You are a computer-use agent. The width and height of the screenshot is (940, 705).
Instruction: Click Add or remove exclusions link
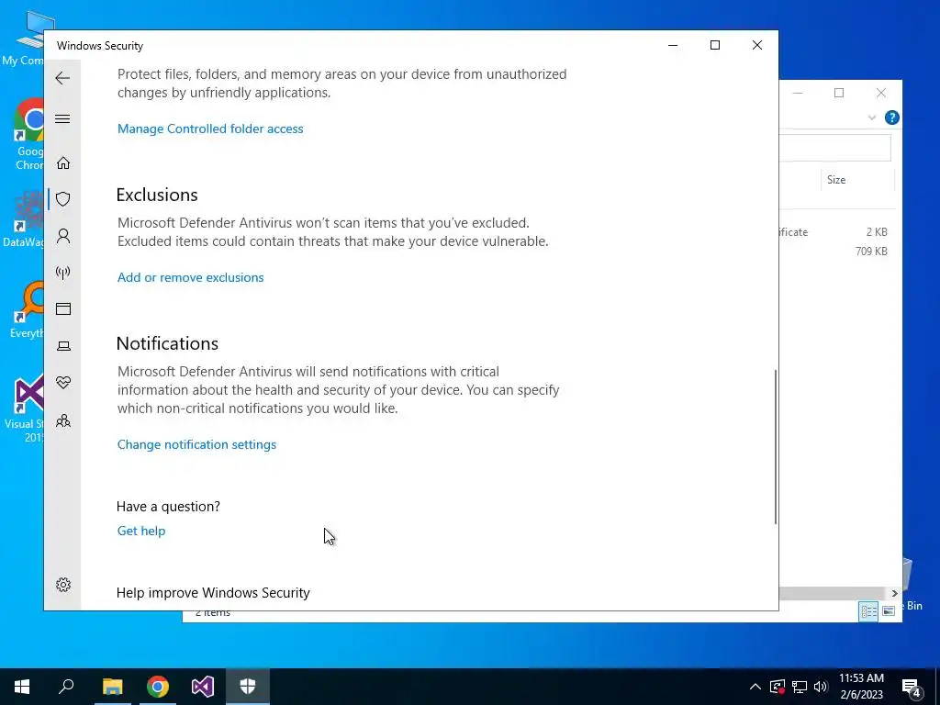click(x=191, y=277)
